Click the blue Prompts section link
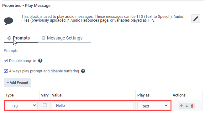This screenshot has width=205, height=115. pyautogui.click(x=11, y=51)
